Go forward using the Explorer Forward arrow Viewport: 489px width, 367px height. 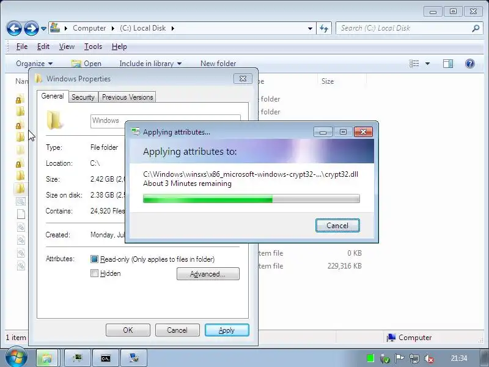(31, 28)
